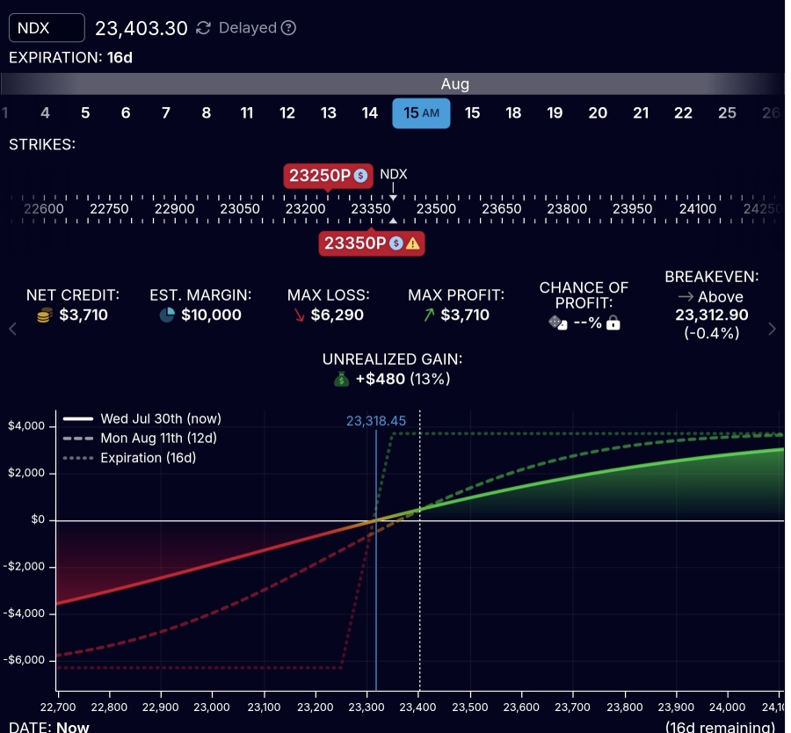This screenshot has height=733, width=791.
Task: Click the chance of profit dice icon
Action: [558, 323]
